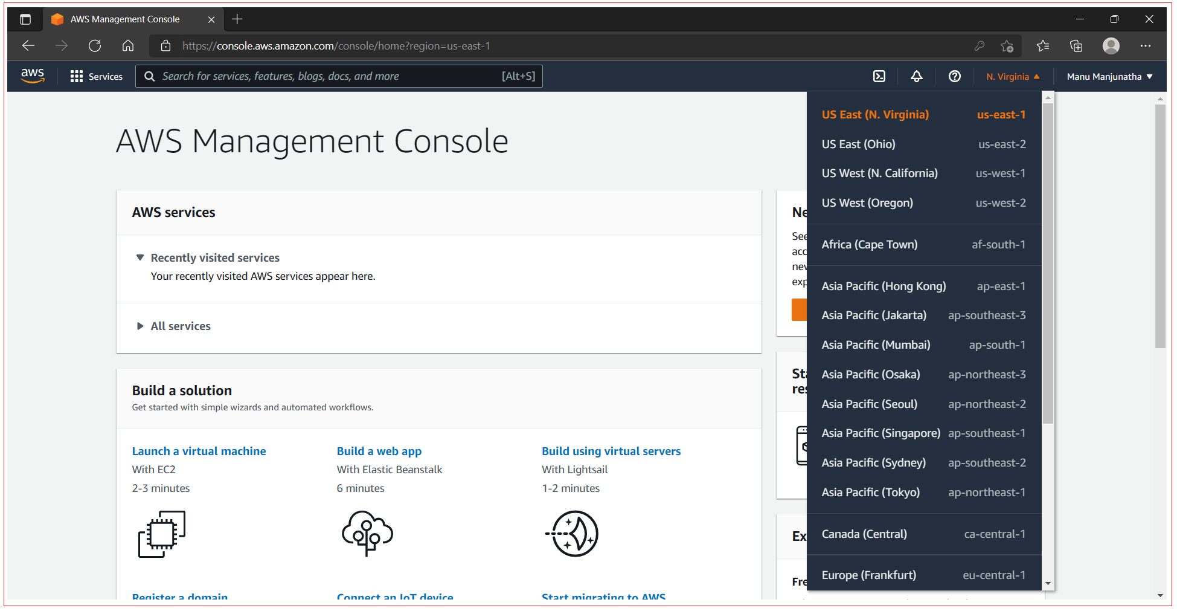This screenshot has width=1177, height=611.
Task: Select Africa (Cape Town) region
Action: (924, 245)
